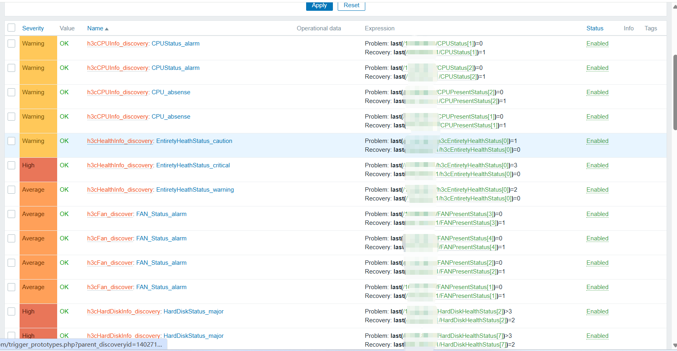
Task: Click the scrollbar up arrow
Action: pos(675,6)
